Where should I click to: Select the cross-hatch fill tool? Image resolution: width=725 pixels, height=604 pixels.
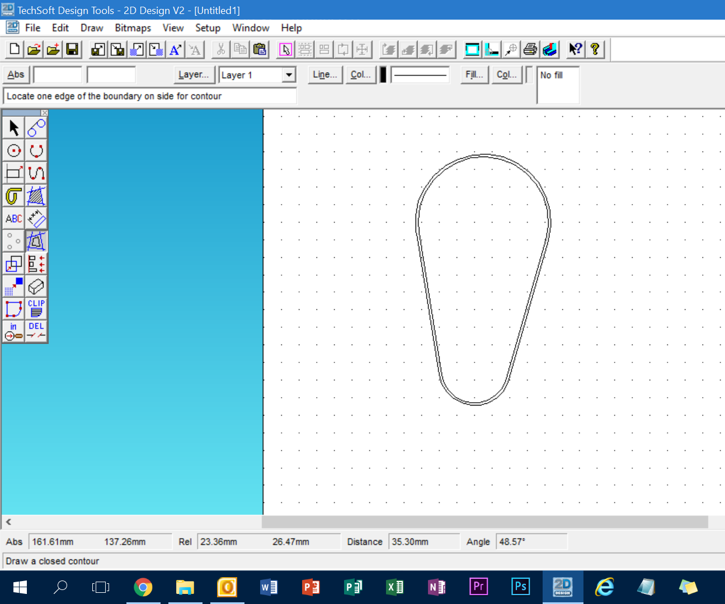(x=36, y=195)
